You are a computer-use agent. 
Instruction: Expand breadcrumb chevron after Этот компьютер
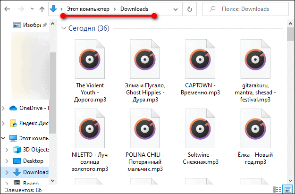[115, 9]
